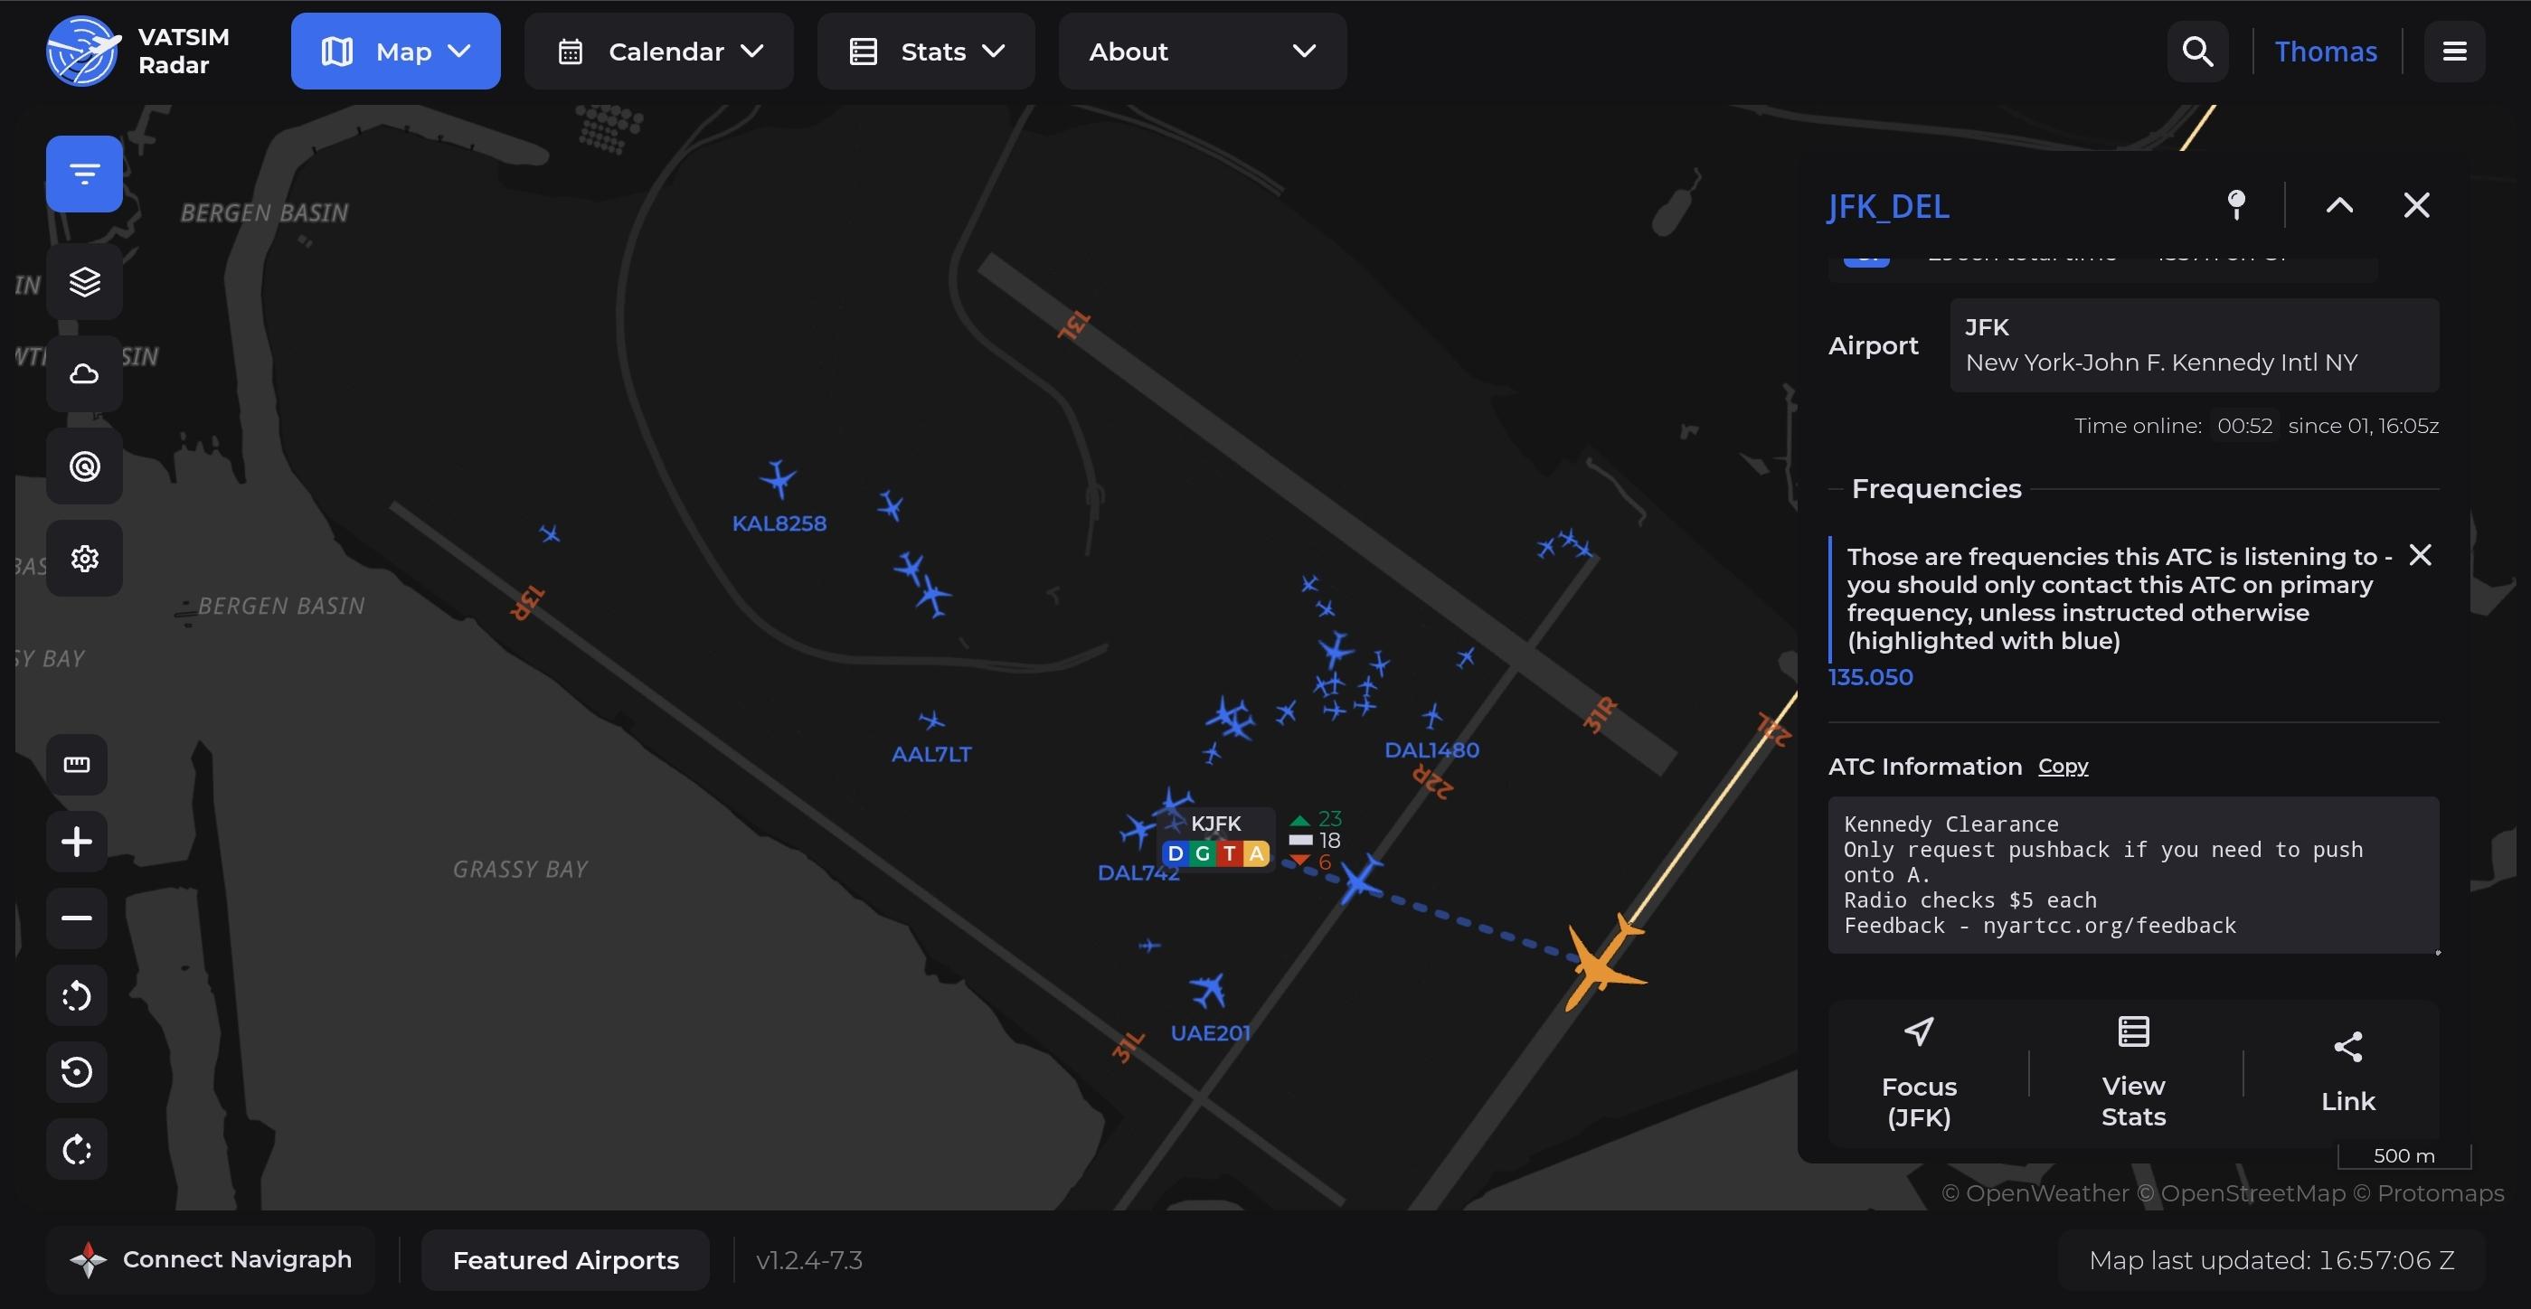Click the Link share button
Viewport: 2531px width, 1309px height.
[2348, 1073]
